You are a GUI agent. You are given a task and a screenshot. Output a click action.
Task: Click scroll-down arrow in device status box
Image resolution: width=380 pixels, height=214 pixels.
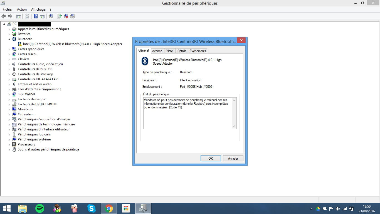point(234,126)
